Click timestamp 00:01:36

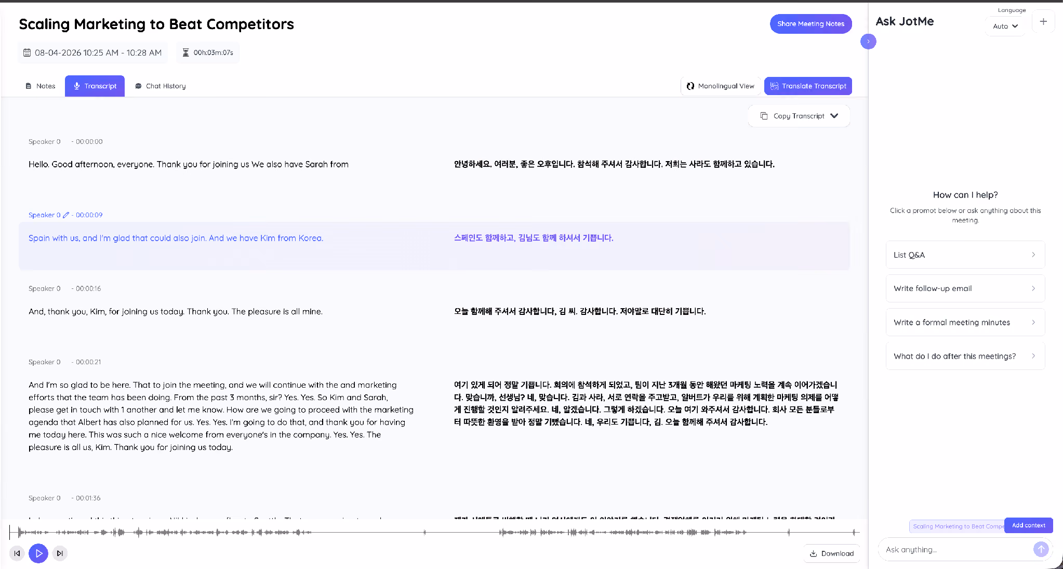(88, 498)
